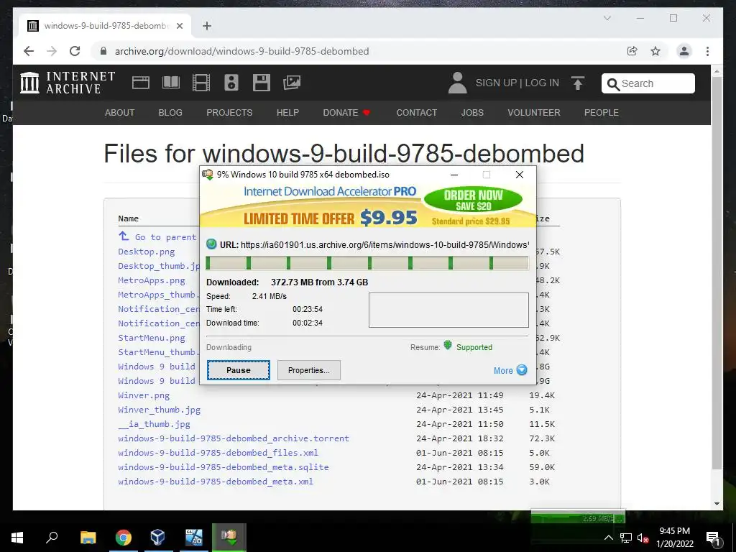The height and width of the screenshot is (552, 736).
Task: Open MetroApps.png file link
Action: pyautogui.click(x=152, y=280)
